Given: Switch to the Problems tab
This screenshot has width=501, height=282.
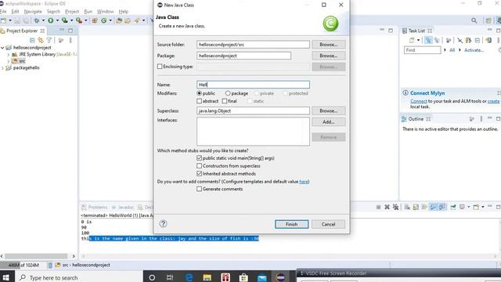Looking at the screenshot, I should coord(95,207).
